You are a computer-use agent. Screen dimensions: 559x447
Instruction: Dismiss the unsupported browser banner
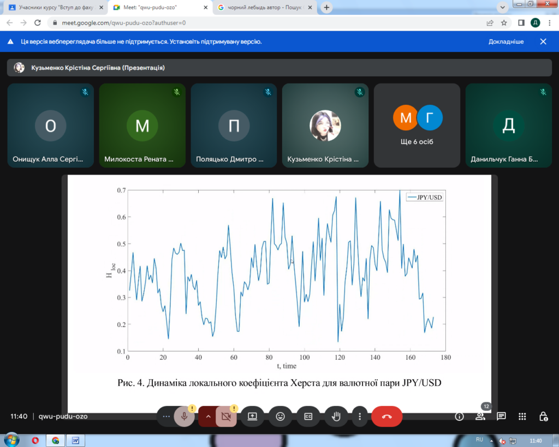pos(543,41)
